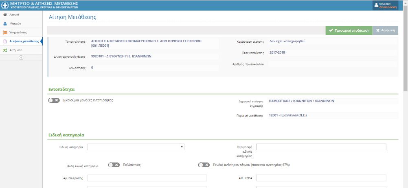This screenshot has height=188, width=408.
Task: Click the home icon beside Αρχική
Action: (x=5, y=15)
